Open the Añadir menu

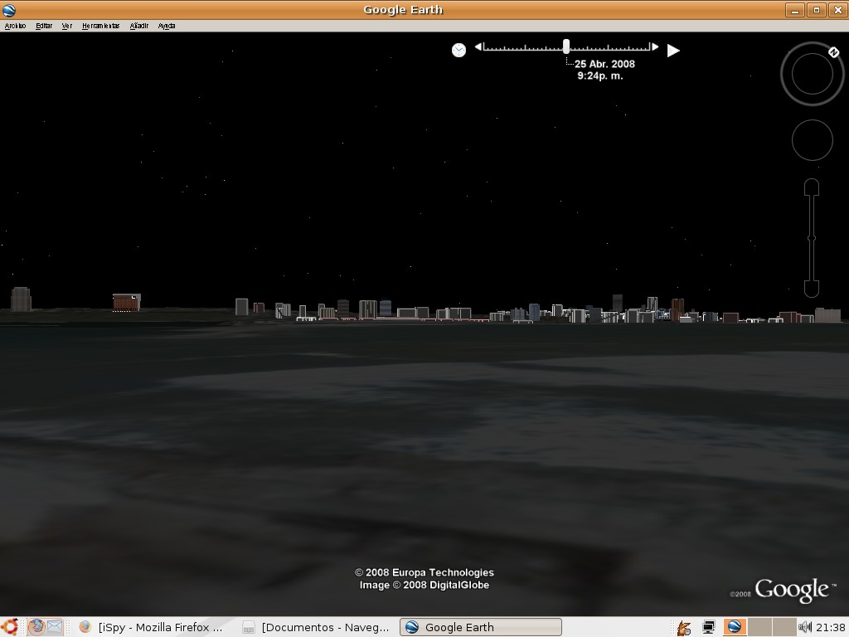click(x=139, y=26)
